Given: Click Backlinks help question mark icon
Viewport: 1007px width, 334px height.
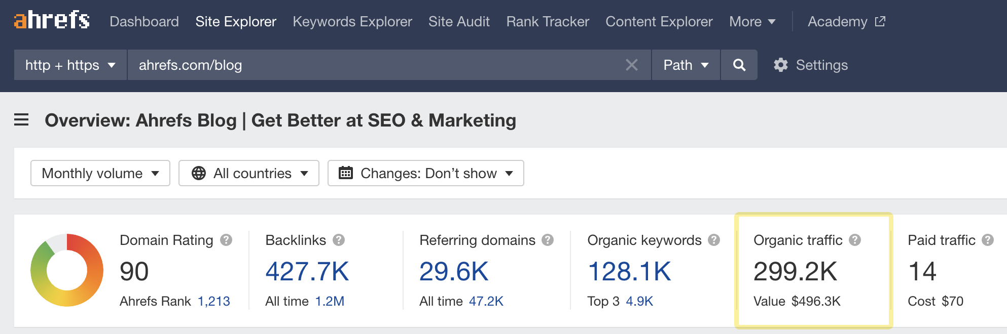Looking at the screenshot, I should pyautogui.click(x=339, y=240).
